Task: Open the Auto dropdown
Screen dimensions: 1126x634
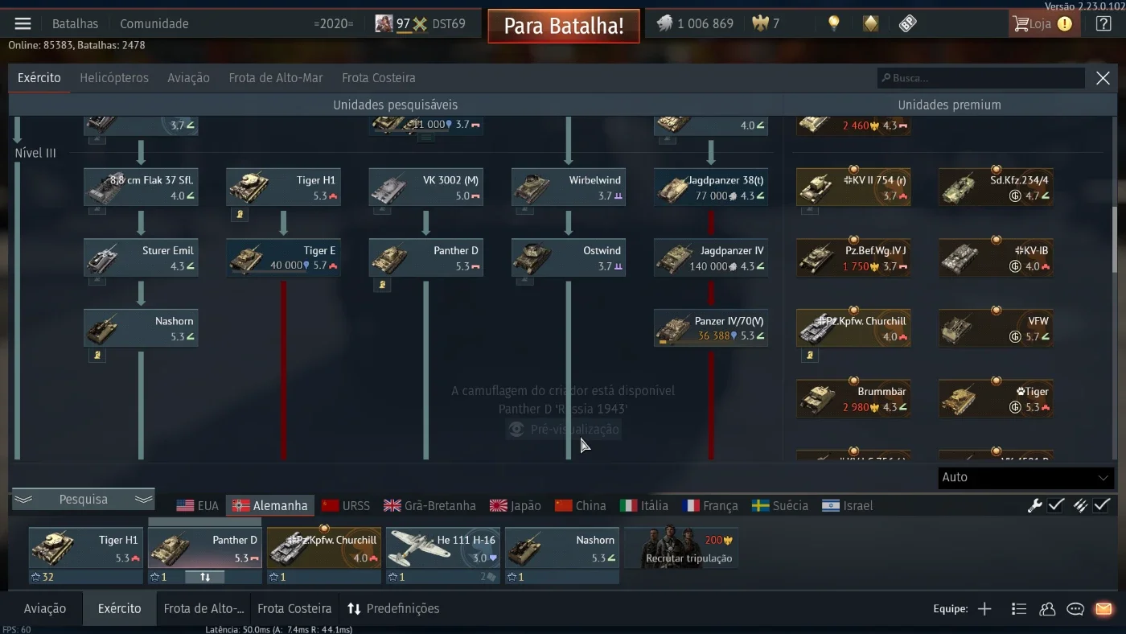Action: pyautogui.click(x=1025, y=477)
